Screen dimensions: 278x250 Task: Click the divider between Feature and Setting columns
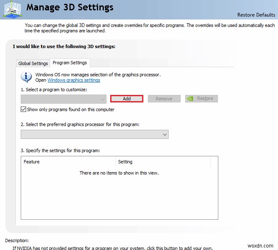pyautogui.click(x=116, y=162)
